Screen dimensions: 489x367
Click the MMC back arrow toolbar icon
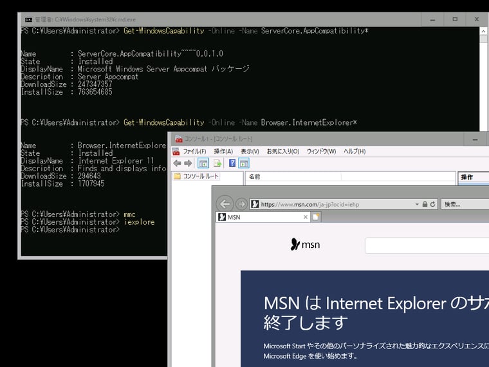(x=177, y=163)
